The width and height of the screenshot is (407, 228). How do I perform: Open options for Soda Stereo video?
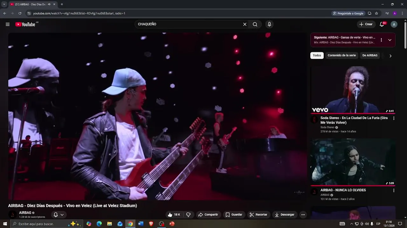pyautogui.click(x=394, y=118)
